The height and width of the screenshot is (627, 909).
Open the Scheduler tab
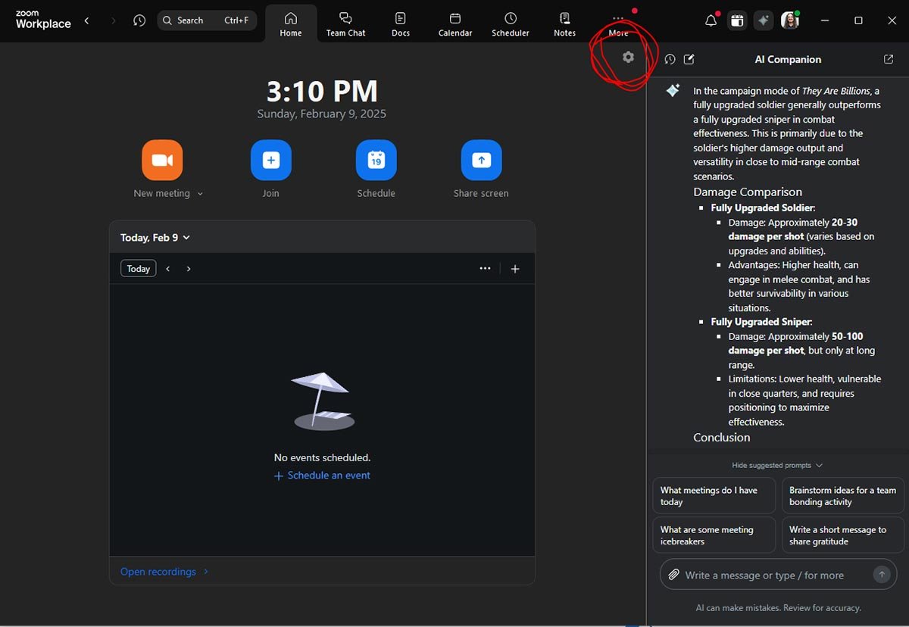[511, 23]
